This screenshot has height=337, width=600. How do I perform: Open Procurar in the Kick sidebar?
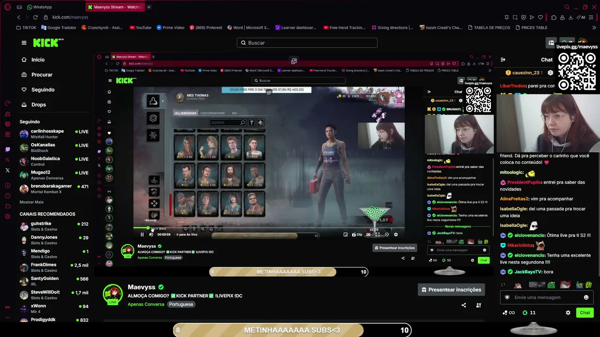(x=37, y=75)
